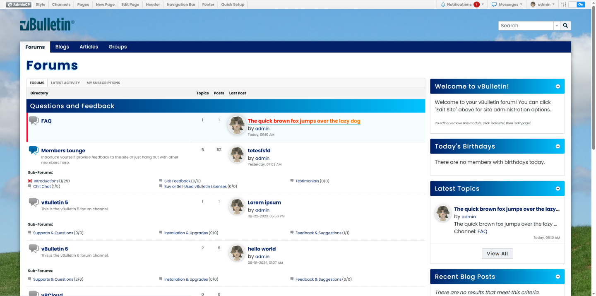Click the Testimonials sub-forum icon
Viewport: 596px width, 296px height.
pyautogui.click(x=292, y=181)
